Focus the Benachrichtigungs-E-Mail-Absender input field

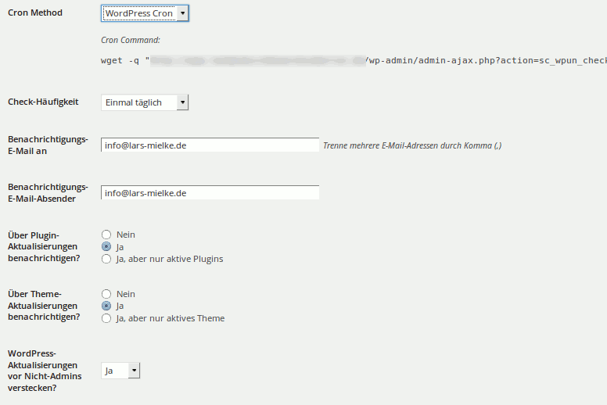pos(210,192)
